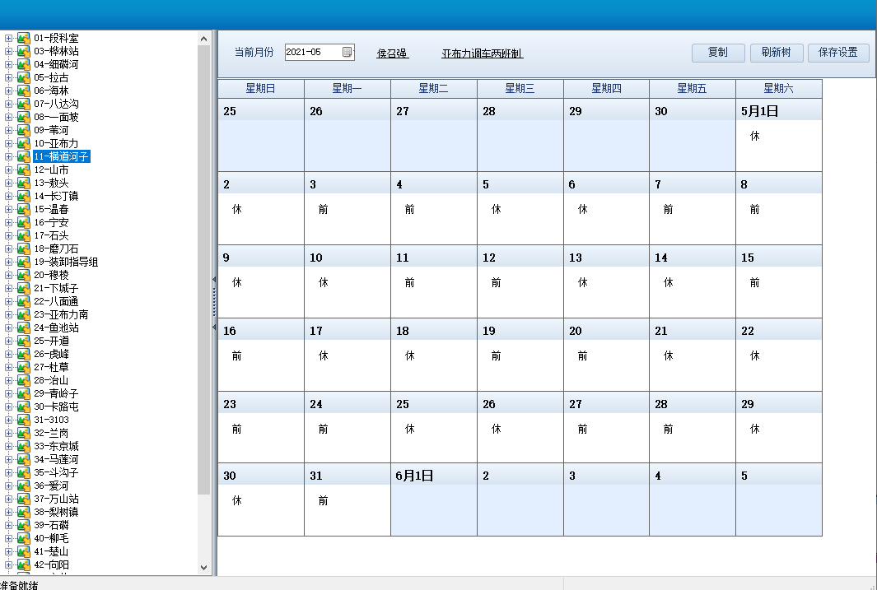877x590 pixels.
Task: Click the 保存设置 button
Action: [x=838, y=53]
